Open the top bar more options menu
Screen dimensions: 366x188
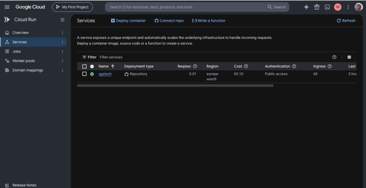[348, 7]
